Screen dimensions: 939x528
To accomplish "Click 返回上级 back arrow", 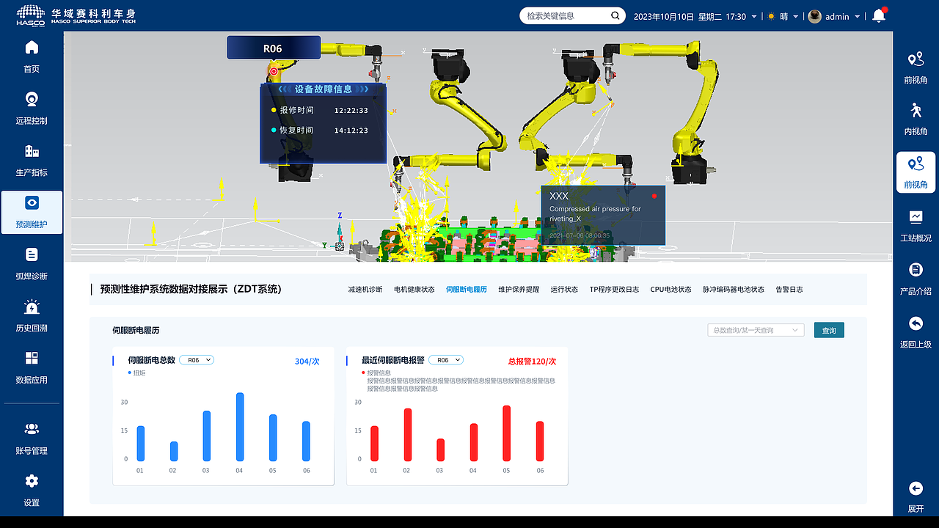I will (916, 323).
